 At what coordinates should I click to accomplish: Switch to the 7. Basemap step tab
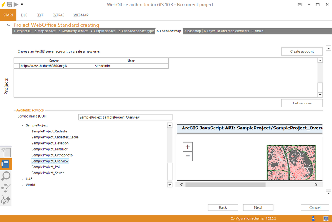[x=193, y=31]
